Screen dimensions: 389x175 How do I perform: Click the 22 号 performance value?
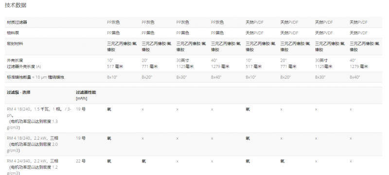pyautogui.click(x=81, y=161)
